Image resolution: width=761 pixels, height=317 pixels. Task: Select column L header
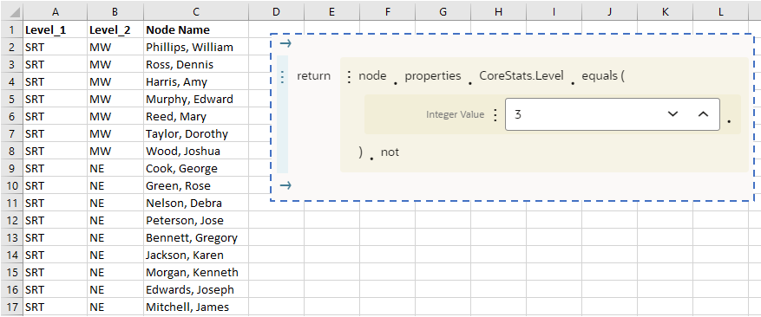(x=721, y=12)
